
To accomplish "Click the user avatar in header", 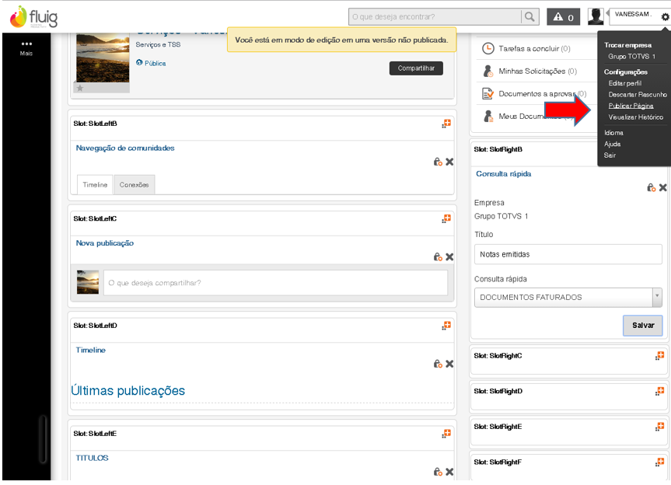I will pos(596,16).
